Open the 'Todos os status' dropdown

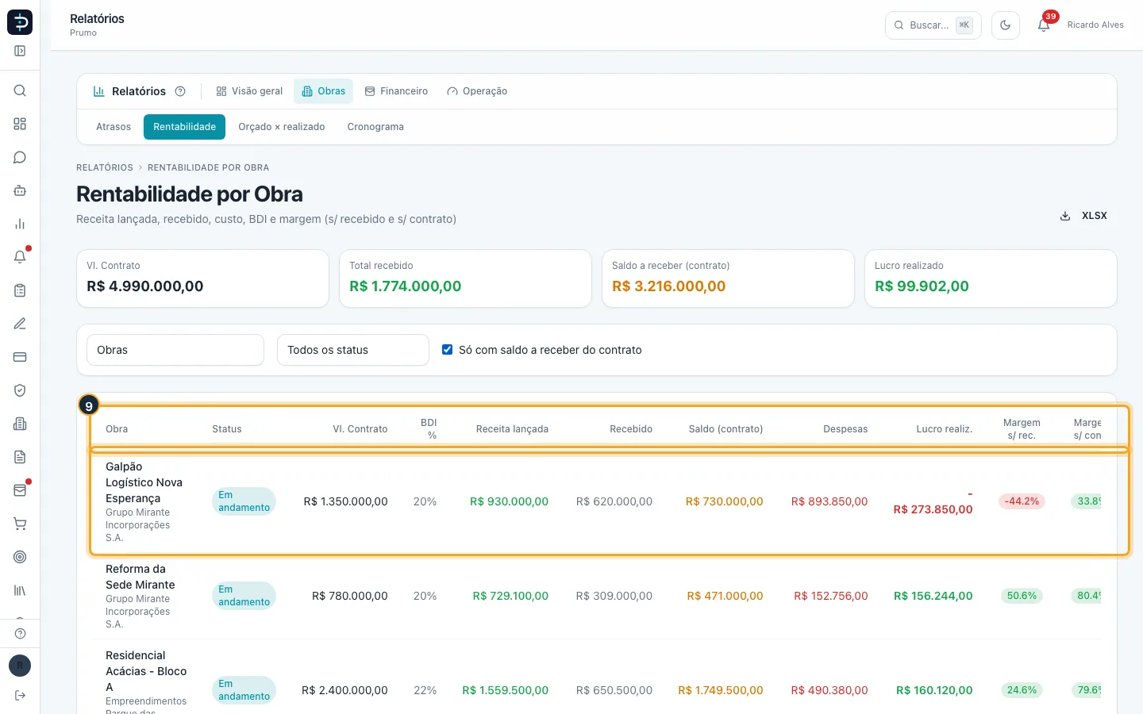[353, 350]
